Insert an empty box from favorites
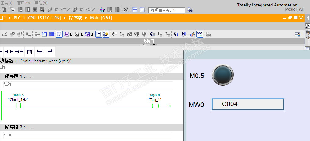310x141 pixels. (30, 52)
